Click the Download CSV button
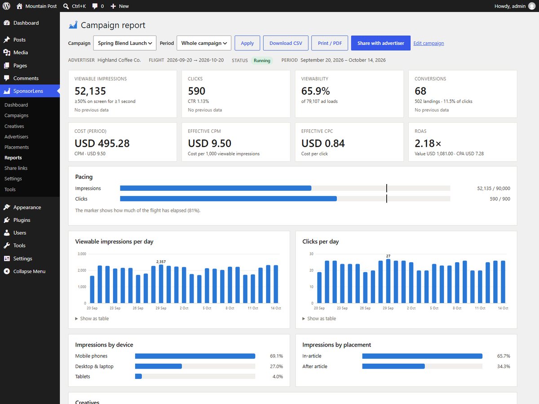Screen dimensions: 539x404 pos(286,43)
